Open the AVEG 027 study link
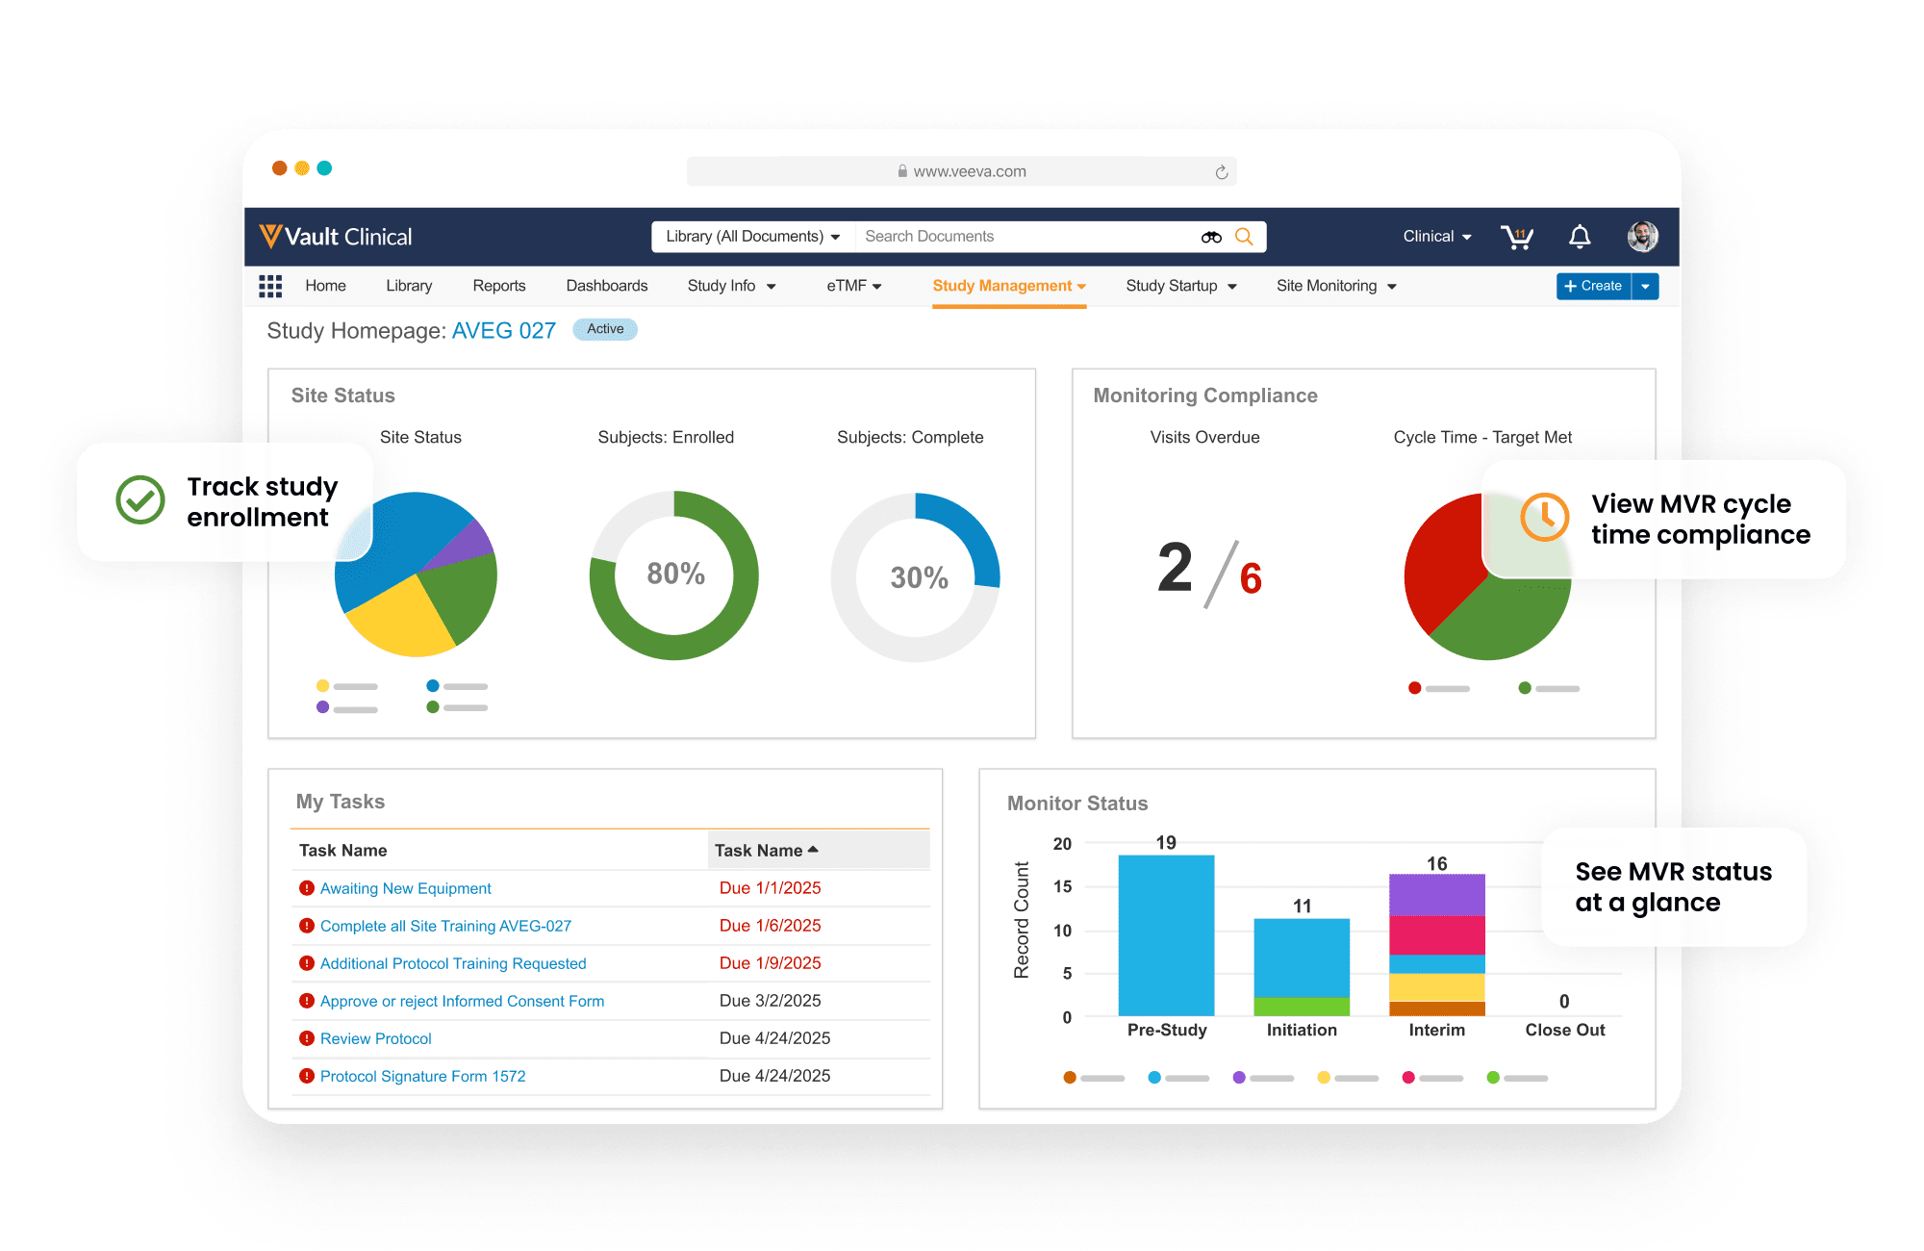1924x1251 pixels. [504, 331]
